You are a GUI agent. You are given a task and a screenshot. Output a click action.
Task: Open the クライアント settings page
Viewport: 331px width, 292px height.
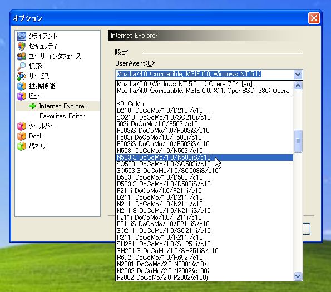click(x=43, y=36)
